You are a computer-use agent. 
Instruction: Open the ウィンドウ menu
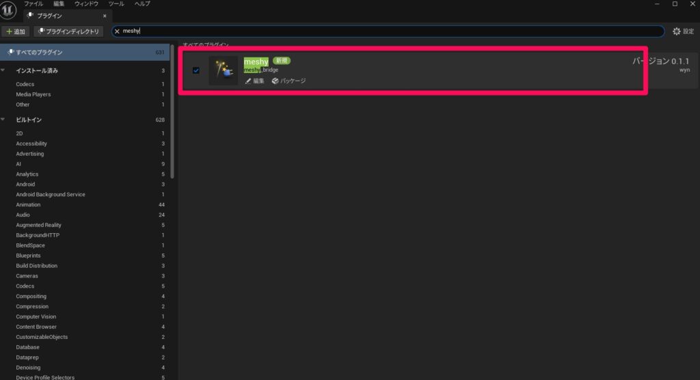[x=86, y=3]
